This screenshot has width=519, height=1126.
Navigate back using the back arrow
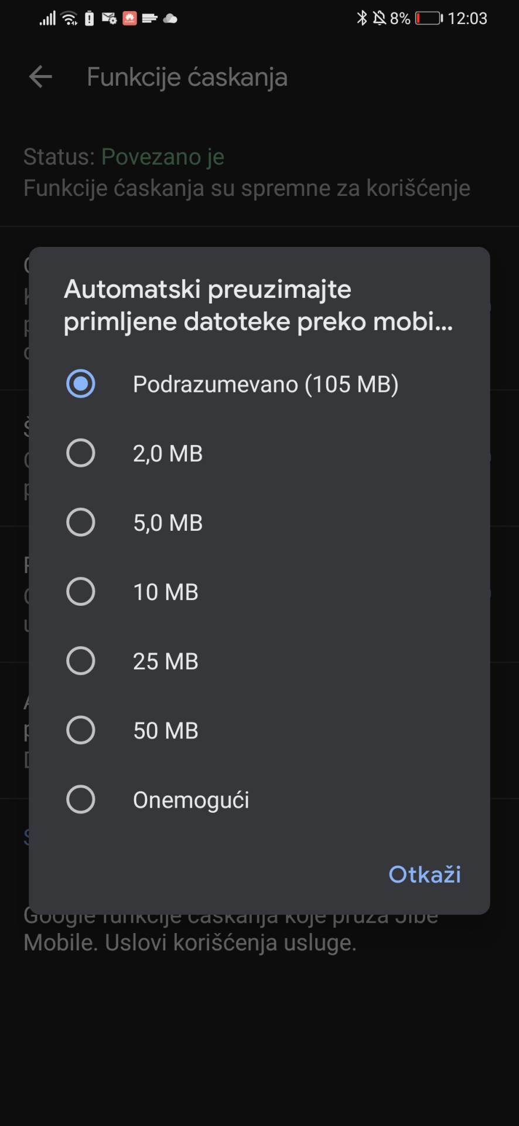click(40, 76)
